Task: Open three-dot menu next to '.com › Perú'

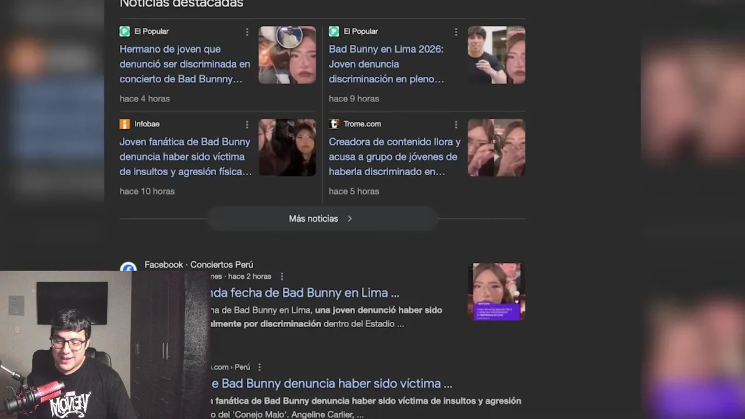Action: pyautogui.click(x=259, y=367)
